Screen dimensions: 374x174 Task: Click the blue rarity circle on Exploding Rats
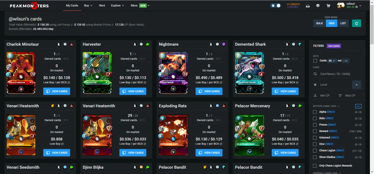coord(217,106)
